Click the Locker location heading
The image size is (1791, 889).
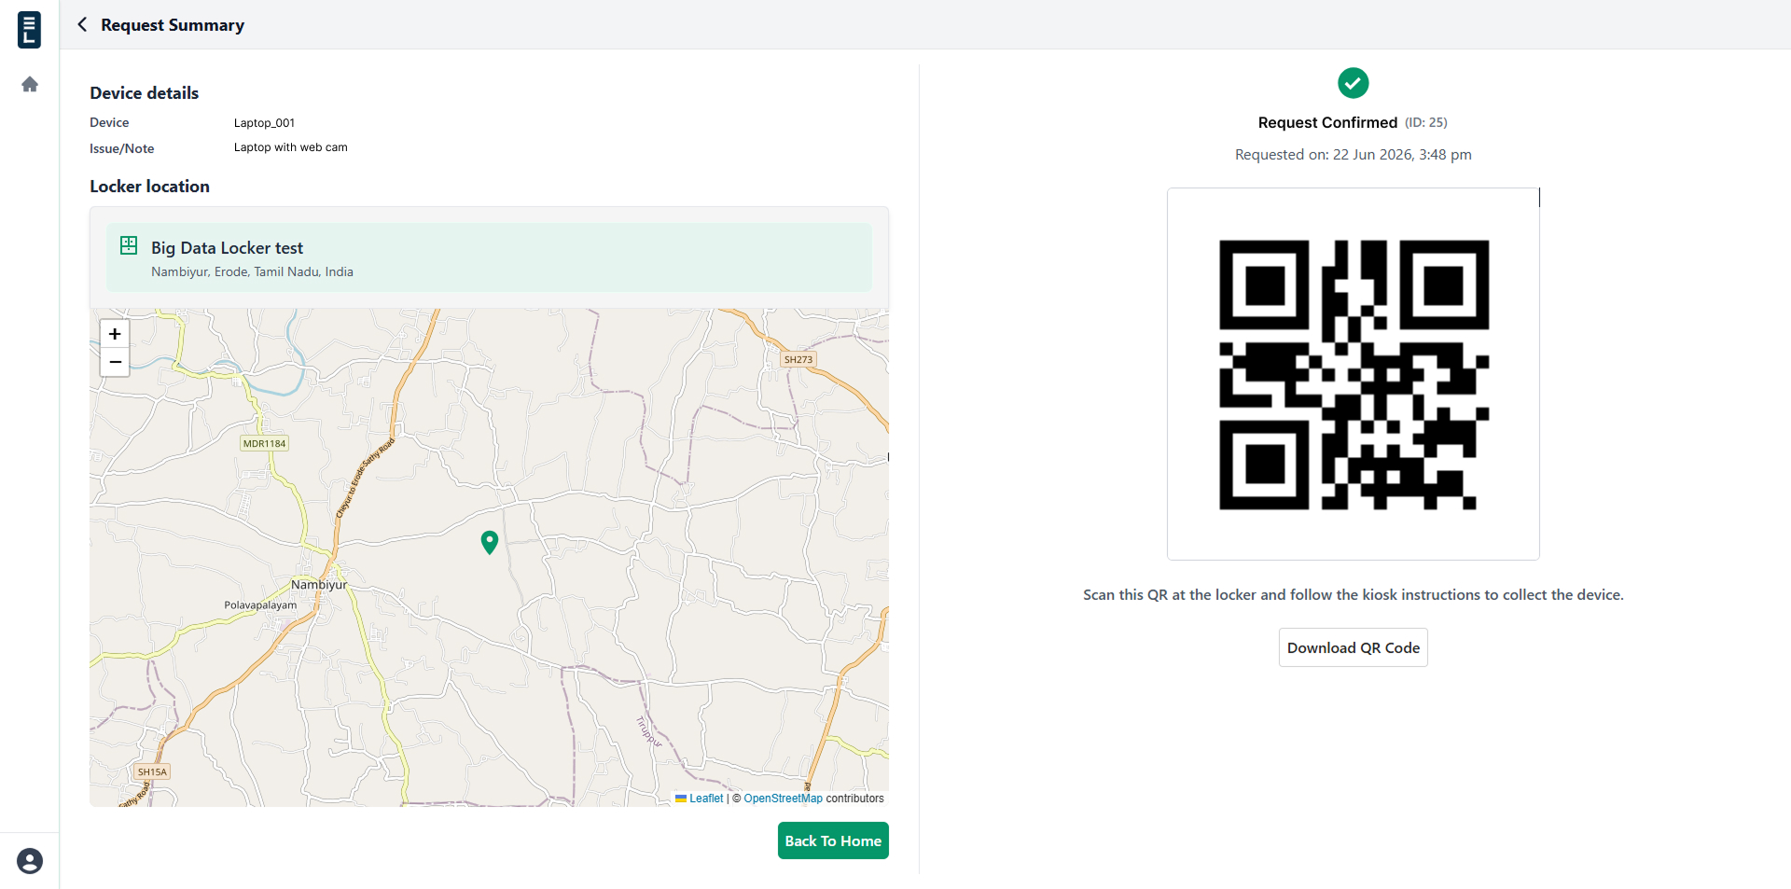149,187
